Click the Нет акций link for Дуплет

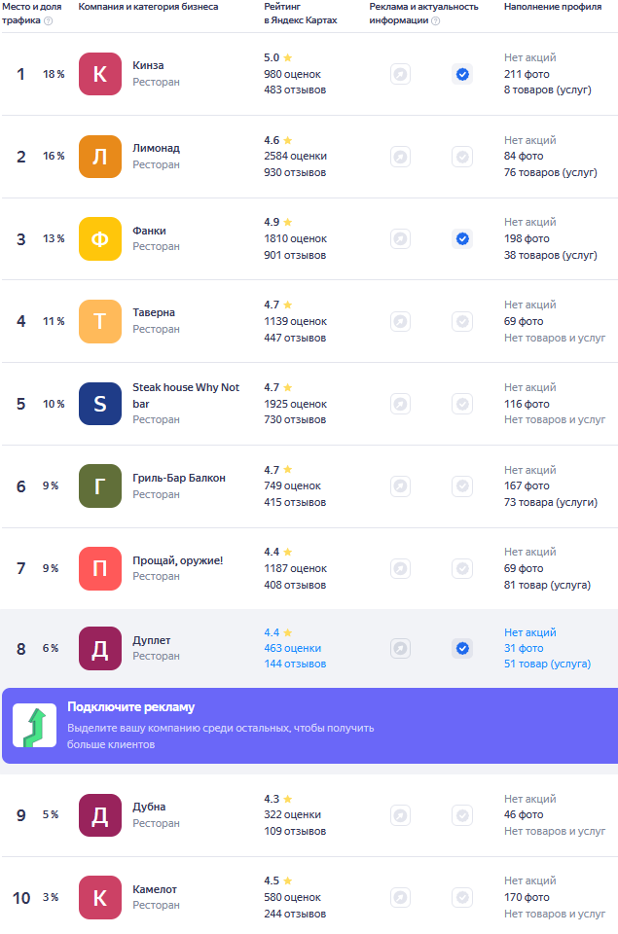coord(529,632)
